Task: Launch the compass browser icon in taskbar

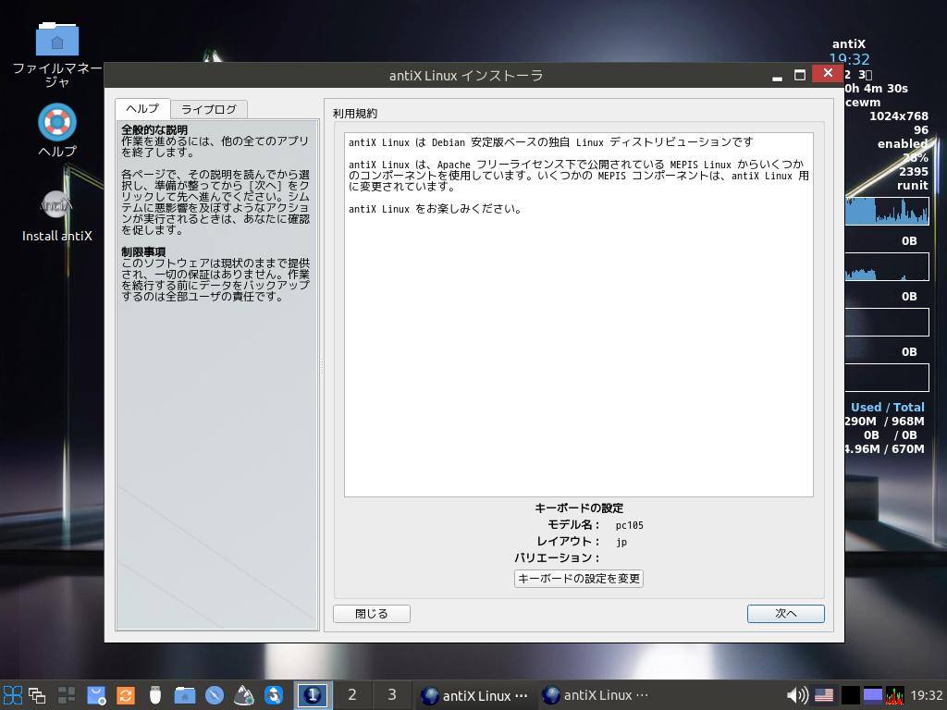Action: coord(215,695)
